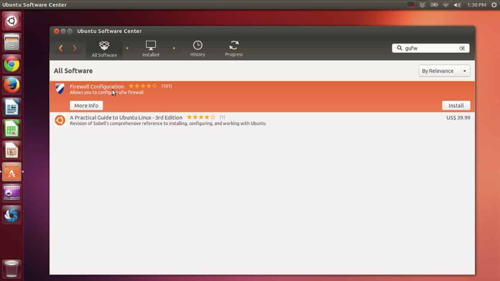Click the Practical Guide star rating

coord(201,117)
